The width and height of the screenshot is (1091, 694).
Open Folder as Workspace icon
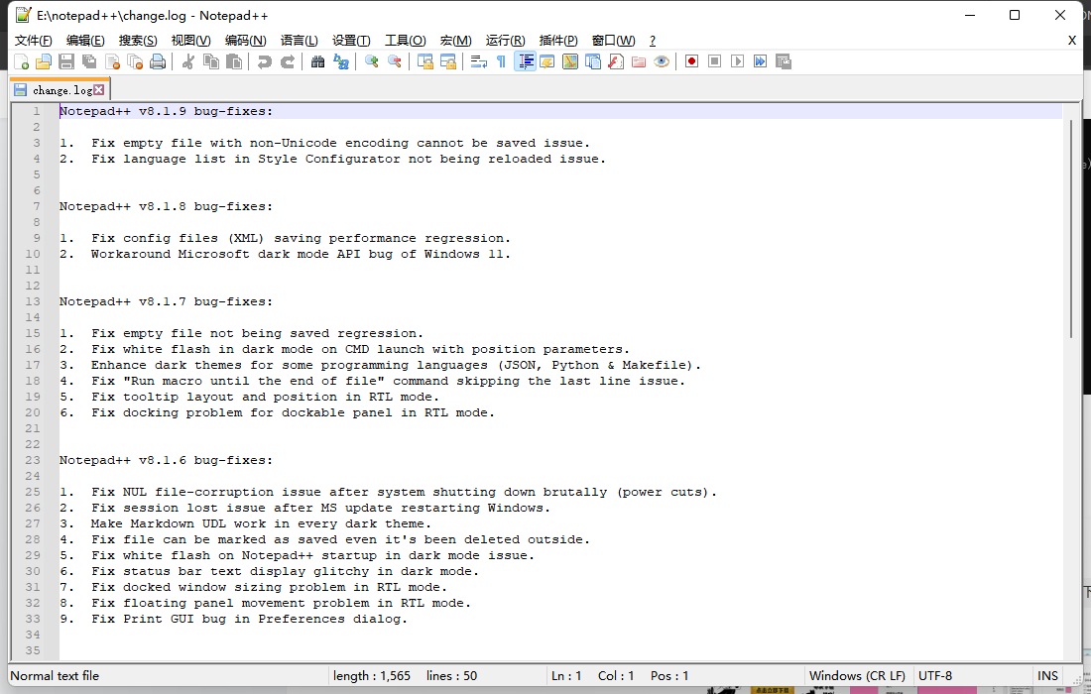coord(639,61)
